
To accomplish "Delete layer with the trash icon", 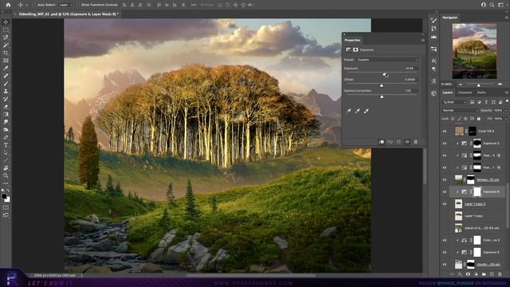I will (x=500, y=274).
